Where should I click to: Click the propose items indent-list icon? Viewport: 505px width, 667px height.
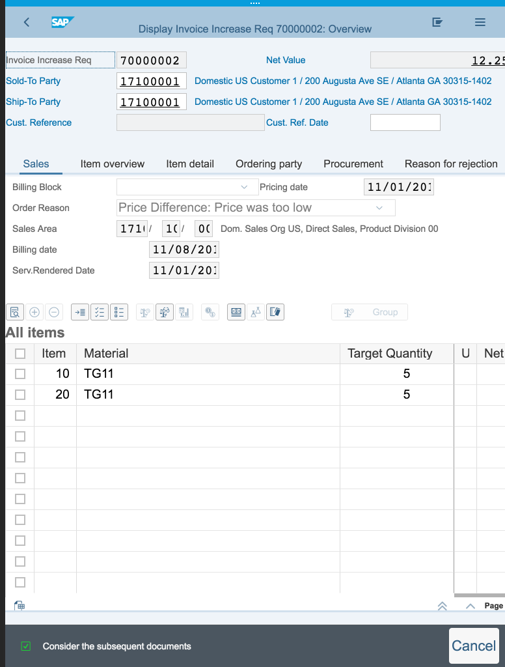point(80,312)
